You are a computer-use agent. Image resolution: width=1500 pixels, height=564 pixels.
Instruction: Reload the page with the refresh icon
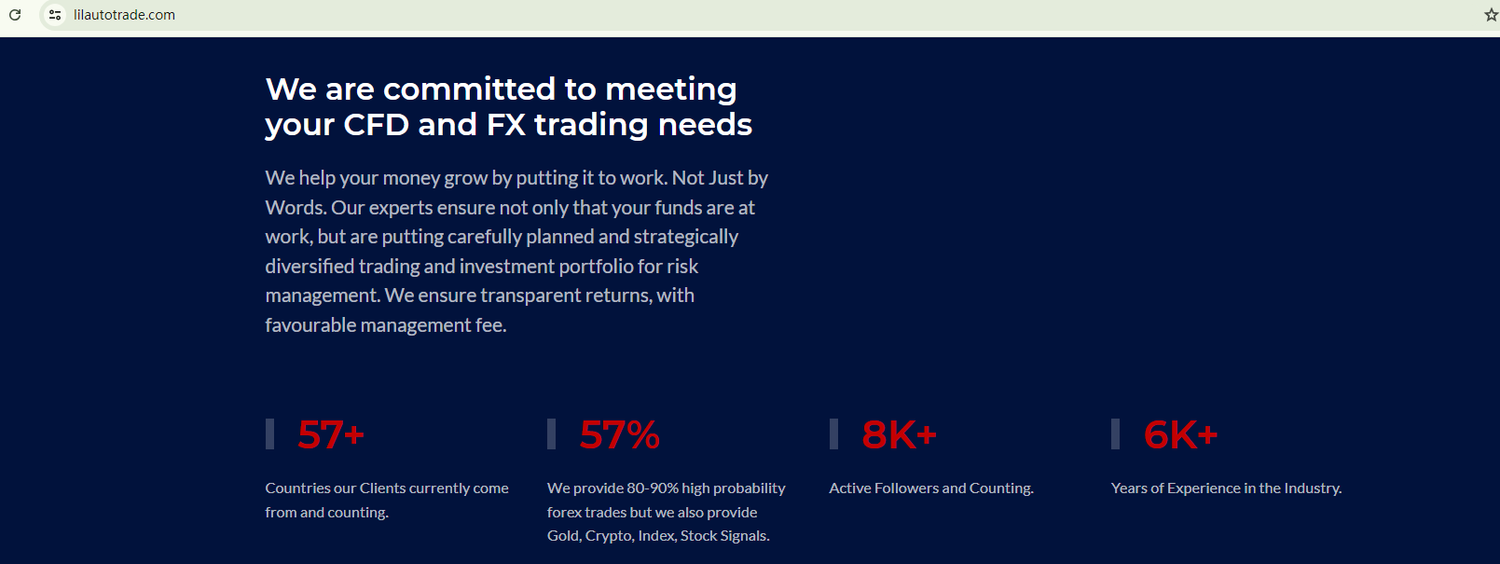(x=15, y=15)
